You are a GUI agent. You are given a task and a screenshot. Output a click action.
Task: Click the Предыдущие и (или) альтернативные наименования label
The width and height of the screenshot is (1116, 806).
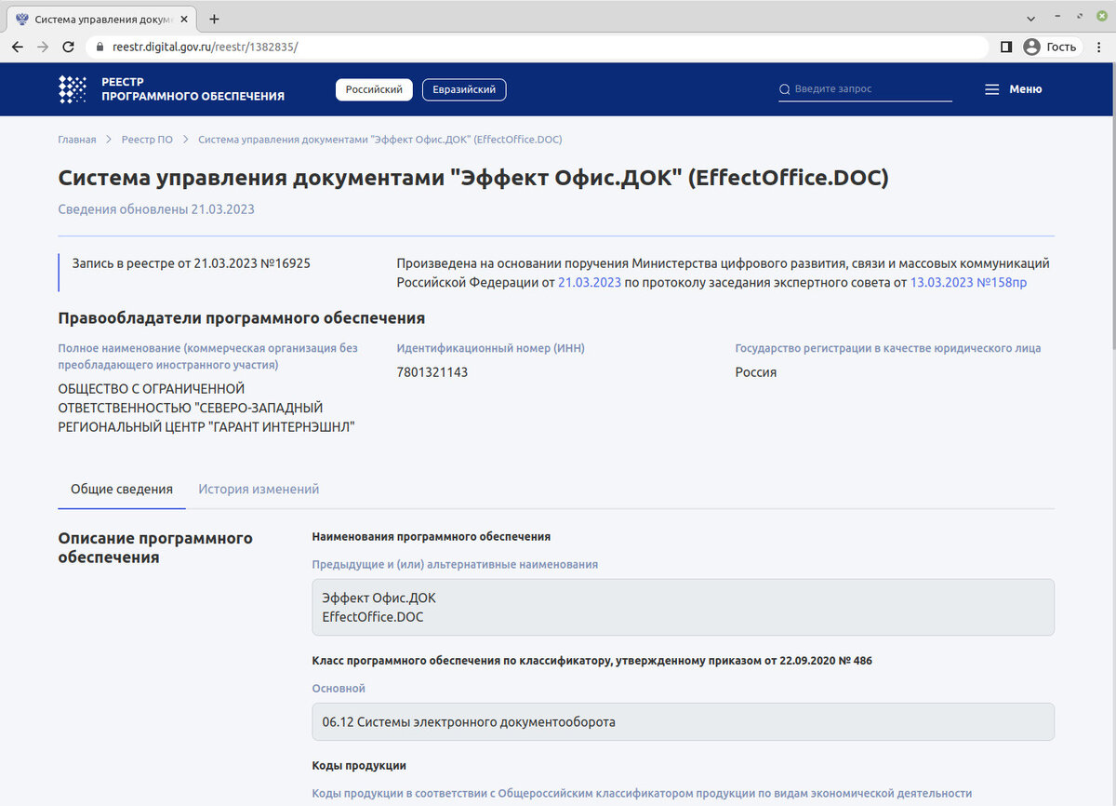click(x=455, y=565)
